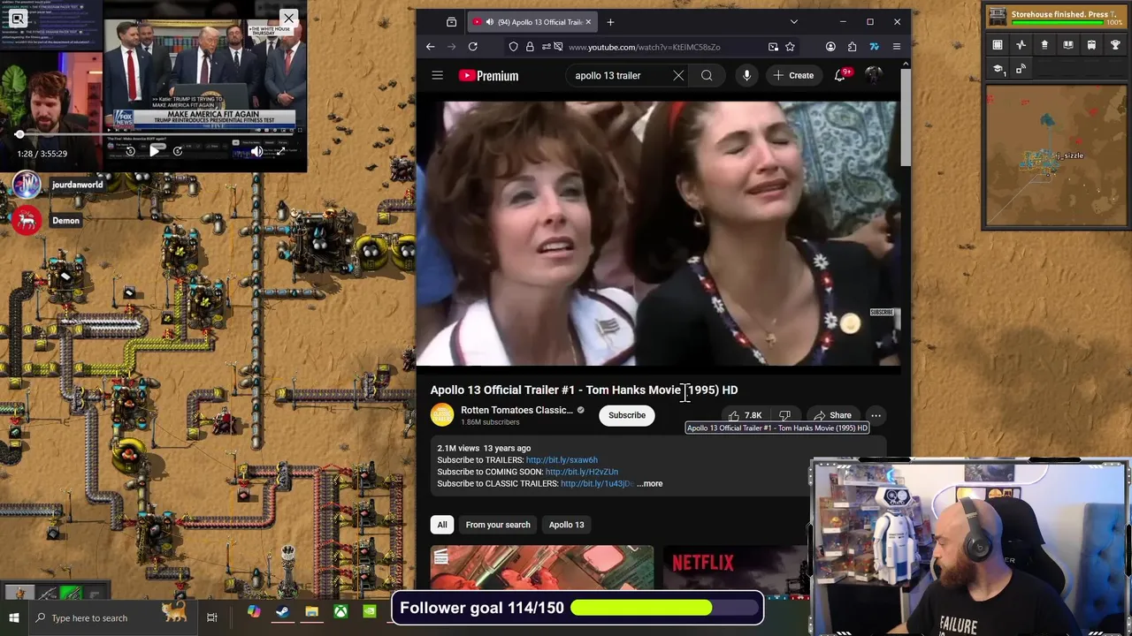Select the Apollo 13 filter chip

click(x=566, y=525)
